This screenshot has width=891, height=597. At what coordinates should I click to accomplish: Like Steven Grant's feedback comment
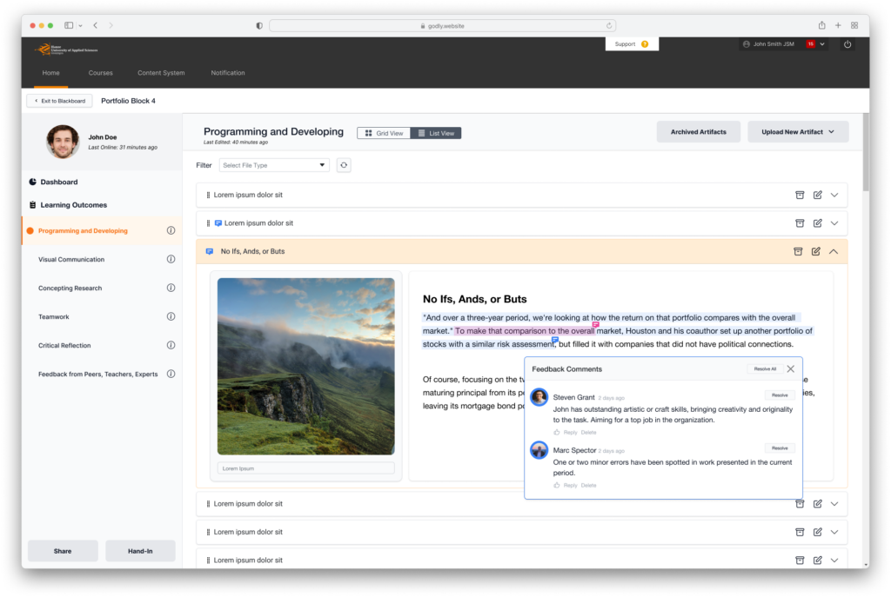(557, 433)
